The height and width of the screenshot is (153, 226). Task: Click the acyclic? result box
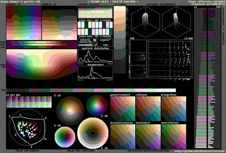coord(105,42)
